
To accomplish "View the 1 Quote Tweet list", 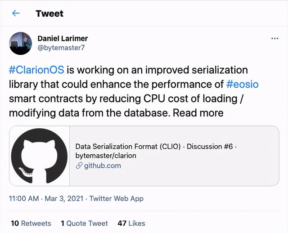I will [x=84, y=223].
